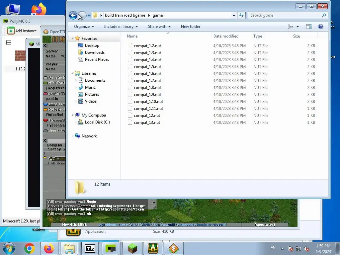Collapse the Libraries tree group
This screenshot has height=255, width=340.
pos(72,73)
